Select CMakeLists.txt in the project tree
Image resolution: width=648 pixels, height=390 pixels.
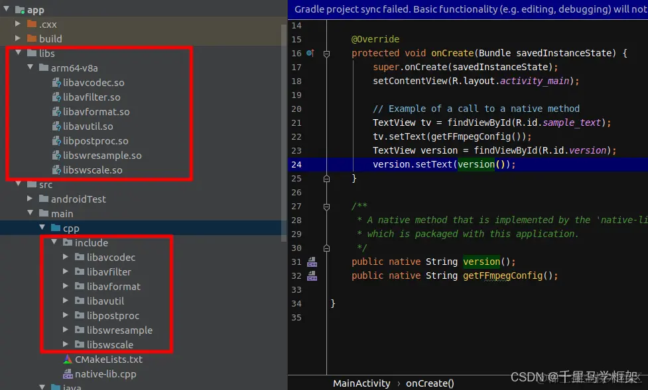tap(109, 359)
